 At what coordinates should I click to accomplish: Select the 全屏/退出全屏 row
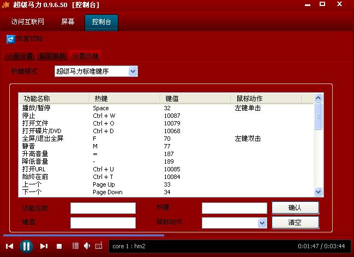[x=166, y=139]
